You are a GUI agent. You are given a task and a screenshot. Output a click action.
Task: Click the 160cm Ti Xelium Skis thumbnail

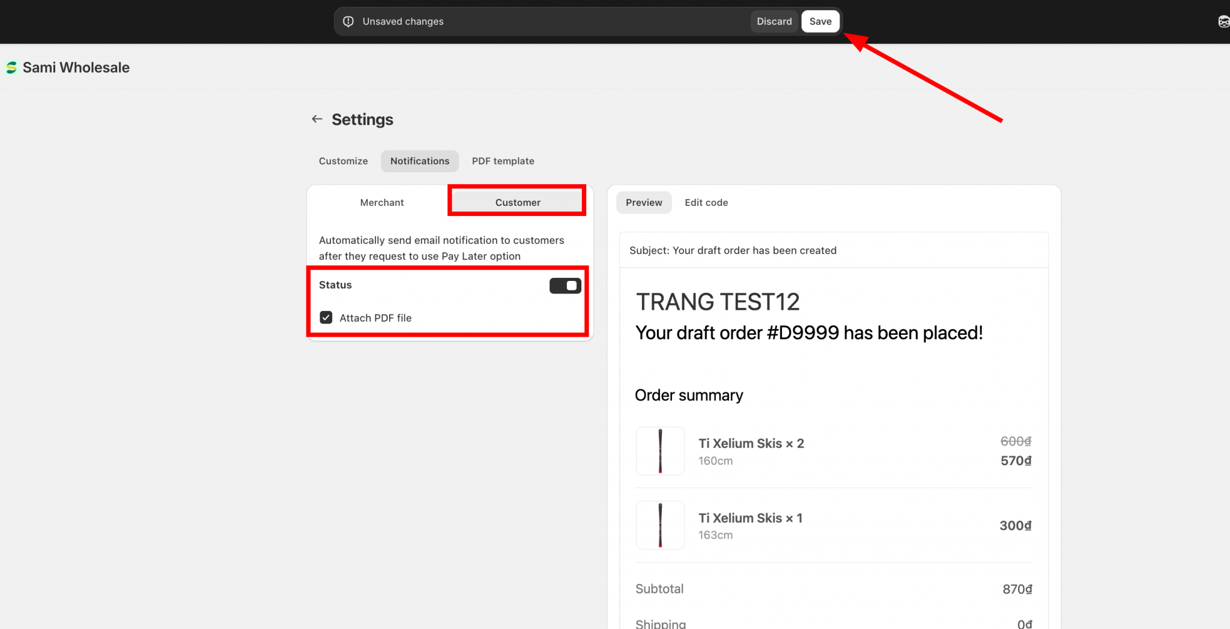[x=660, y=451]
